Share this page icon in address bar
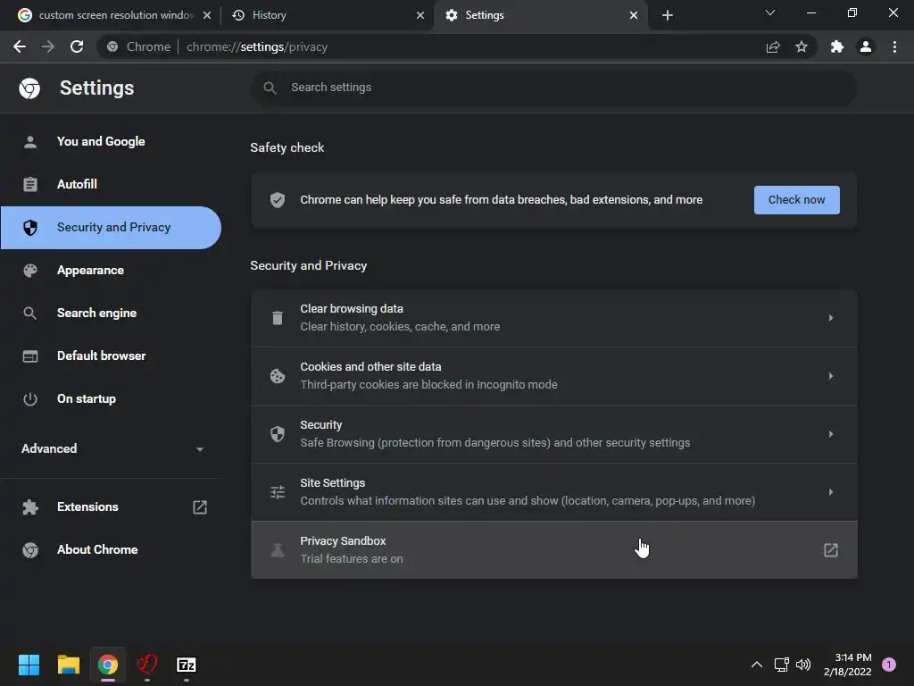Screen dimensions: 914x686 773,46
